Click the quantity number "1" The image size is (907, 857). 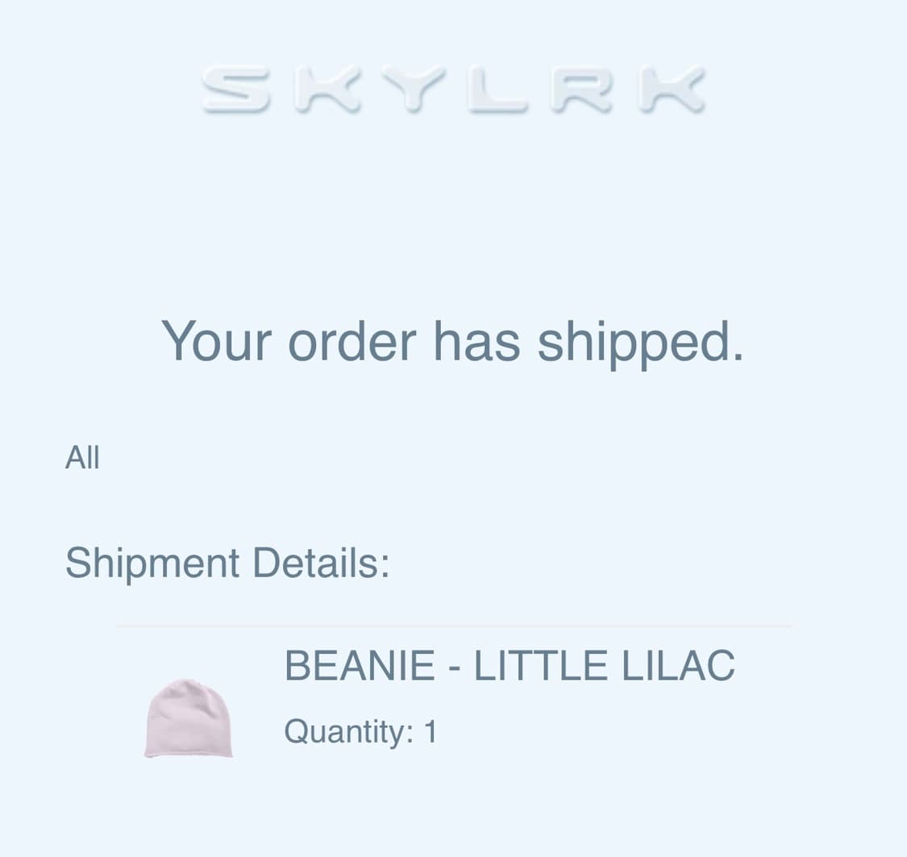(431, 731)
